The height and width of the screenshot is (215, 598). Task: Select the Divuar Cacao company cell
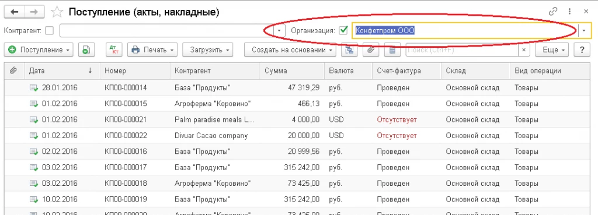(x=211, y=136)
